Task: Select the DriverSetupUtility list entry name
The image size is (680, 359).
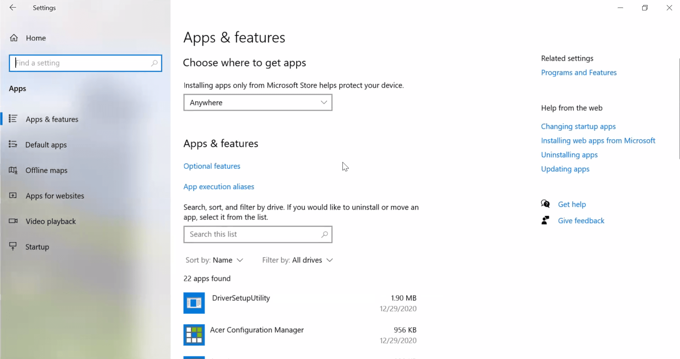Action: click(241, 298)
